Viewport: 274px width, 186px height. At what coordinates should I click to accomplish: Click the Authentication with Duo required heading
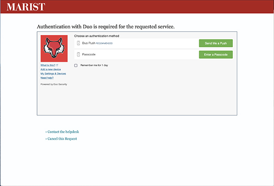pyautogui.click(x=106, y=27)
